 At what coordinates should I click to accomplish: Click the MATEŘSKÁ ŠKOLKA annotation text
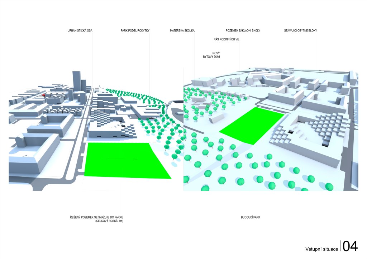(x=182, y=31)
